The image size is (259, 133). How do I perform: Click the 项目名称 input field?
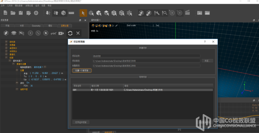point(146,56)
